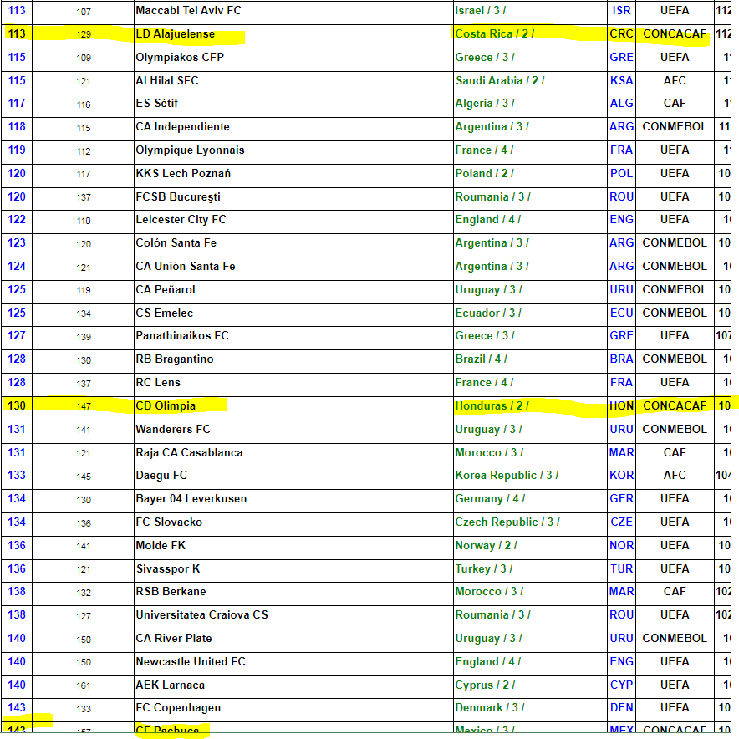
Task: Click rank 117 in ES Sétif row
Action: click(17, 103)
